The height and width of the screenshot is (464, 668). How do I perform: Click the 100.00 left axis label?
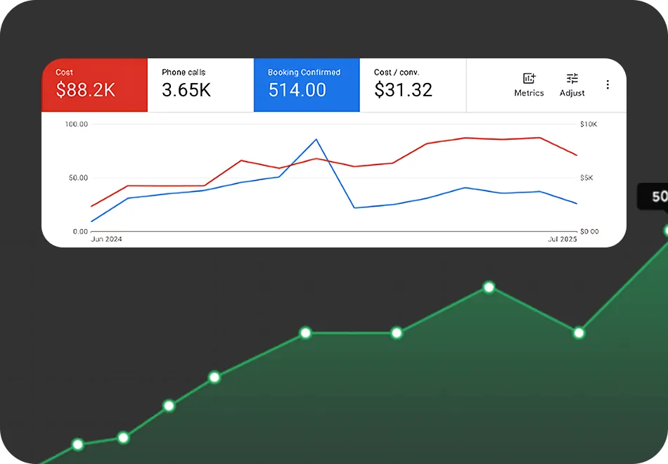pyautogui.click(x=76, y=124)
